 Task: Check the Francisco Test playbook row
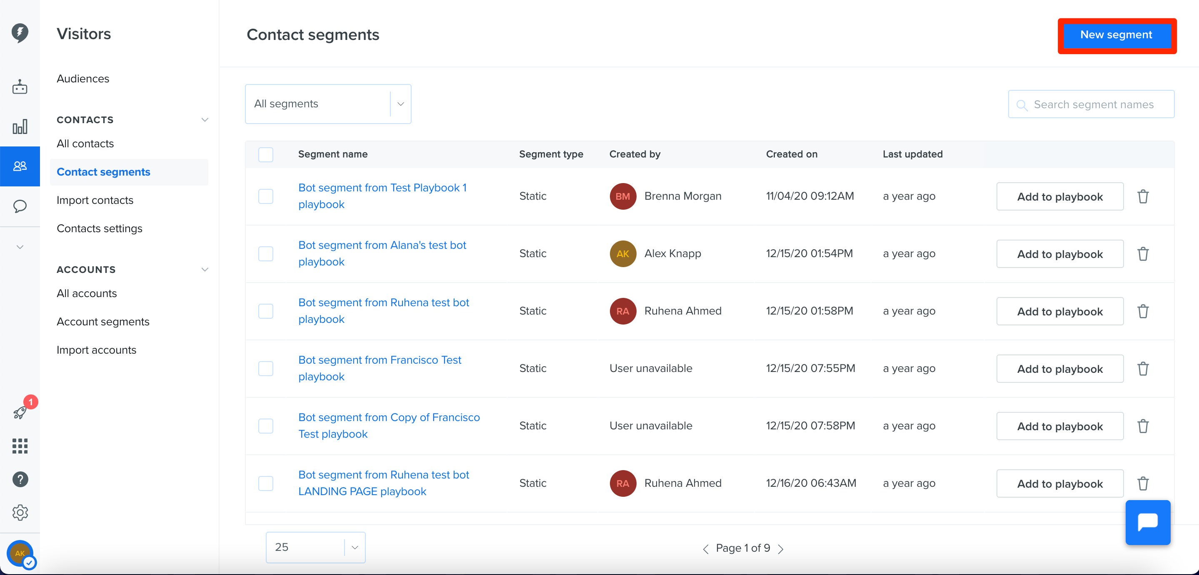pyautogui.click(x=266, y=369)
